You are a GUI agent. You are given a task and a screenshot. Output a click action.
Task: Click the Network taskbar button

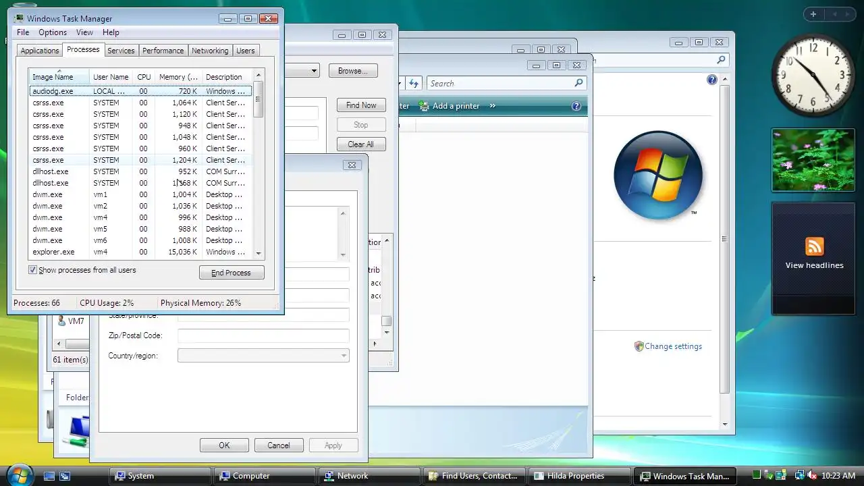click(369, 476)
